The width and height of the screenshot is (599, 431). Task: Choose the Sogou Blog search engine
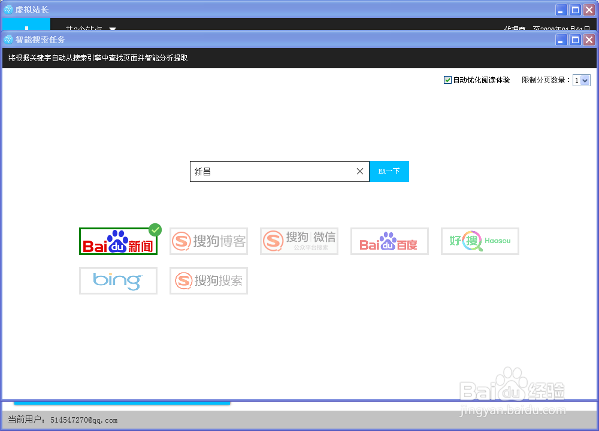point(208,241)
